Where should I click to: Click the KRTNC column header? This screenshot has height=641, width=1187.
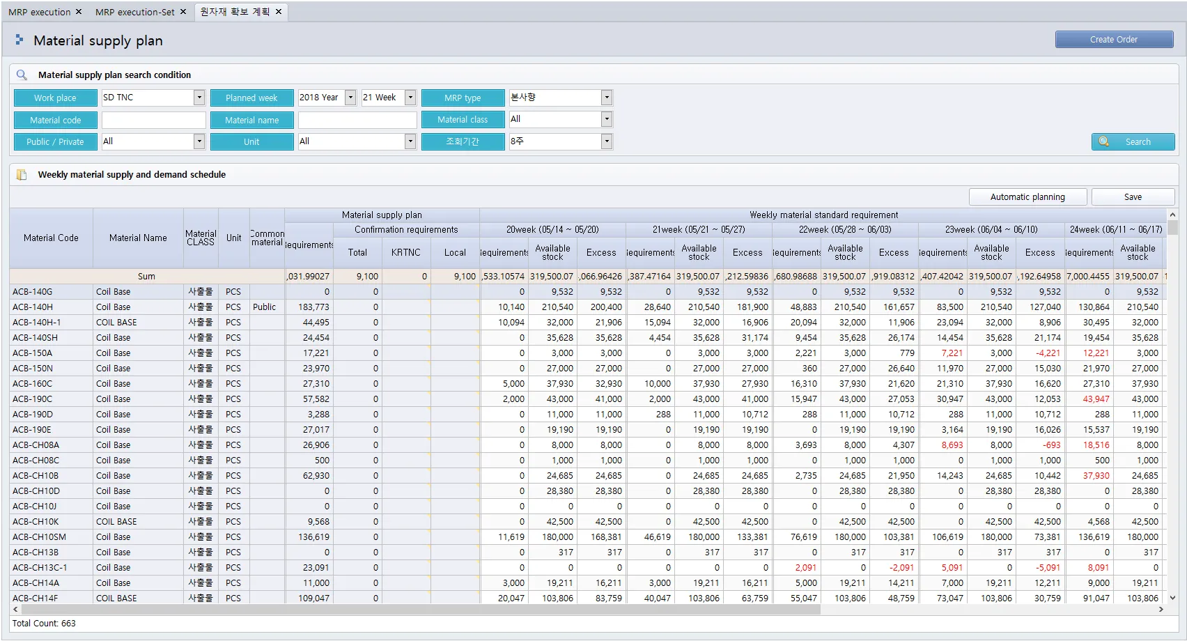[406, 253]
